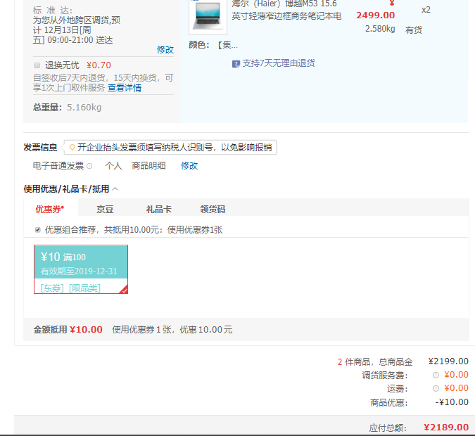
Task: Switch to the 礼品卡 tab
Action: tap(159, 210)
